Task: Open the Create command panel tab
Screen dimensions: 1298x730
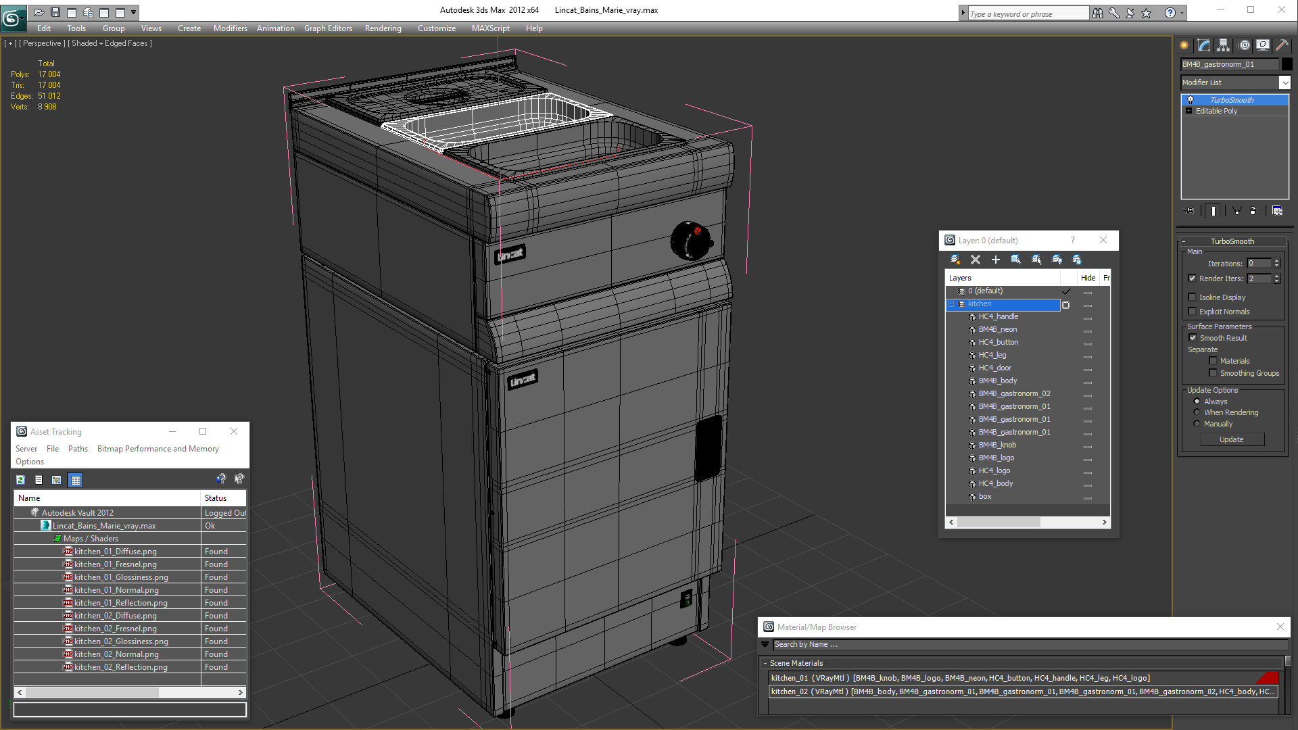Action: tap(1184, 45)
